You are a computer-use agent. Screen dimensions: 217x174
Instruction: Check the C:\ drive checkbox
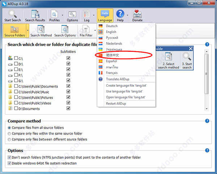coord(16,58)
